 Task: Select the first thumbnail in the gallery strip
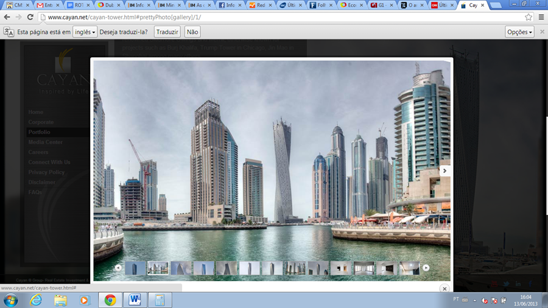coord(135,268)
